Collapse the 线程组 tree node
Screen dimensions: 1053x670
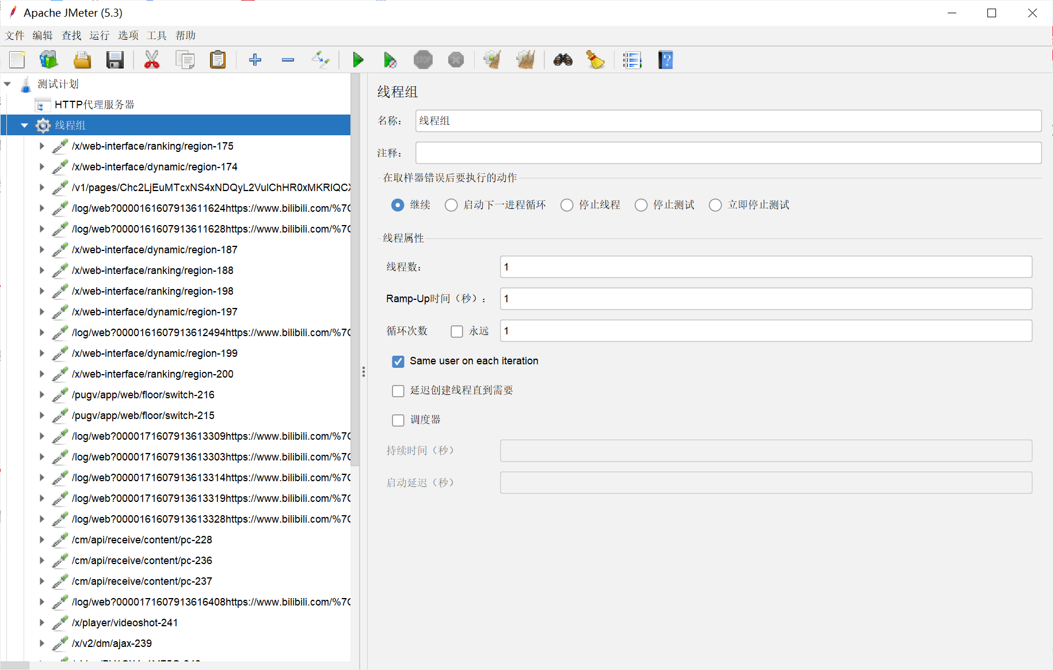[x=24, y=125]
